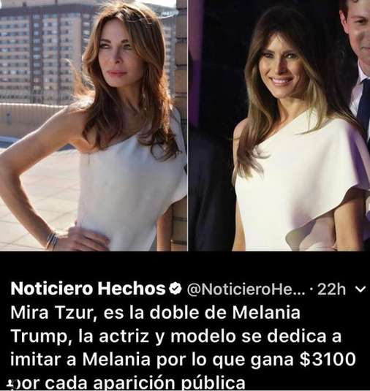Click the $3100 amount in the tweet
Viewport: 370px width, 391px height.
pyautogui.click(x=328, y=360)
